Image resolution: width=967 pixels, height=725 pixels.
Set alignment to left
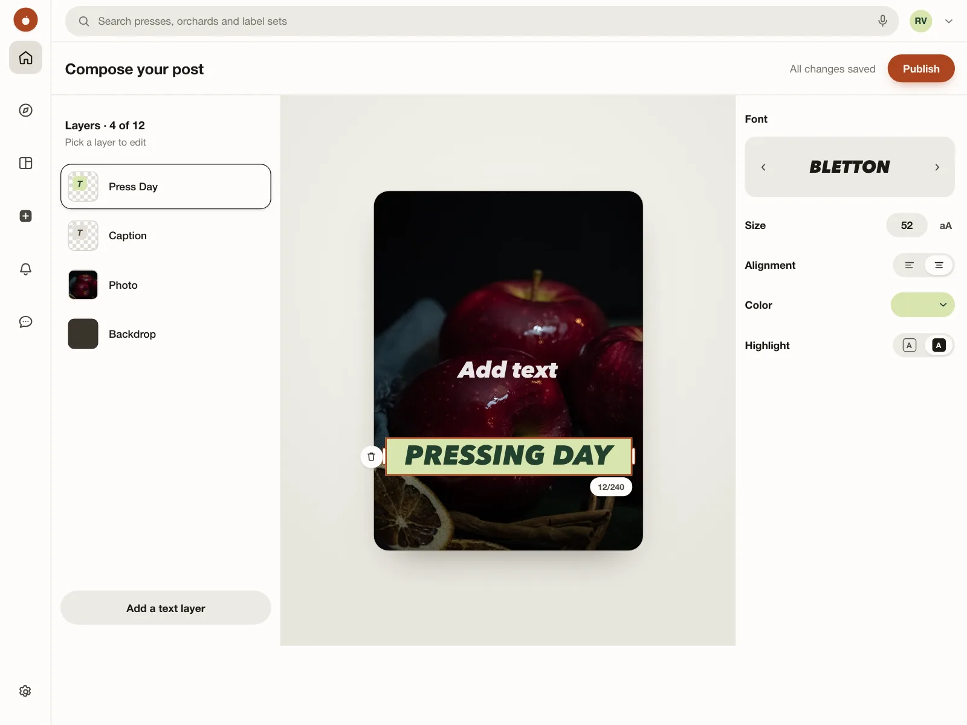tap(909, 265)
